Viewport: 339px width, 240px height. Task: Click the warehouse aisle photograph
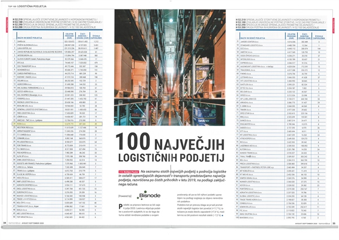[x=170, y=67]
